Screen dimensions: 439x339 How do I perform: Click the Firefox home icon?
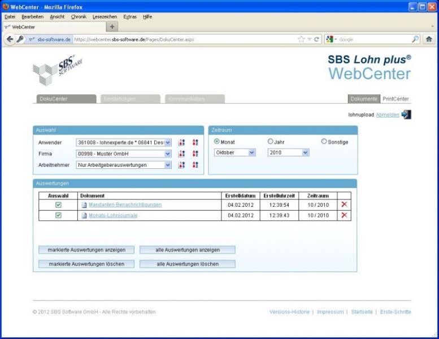coord(429,40)
